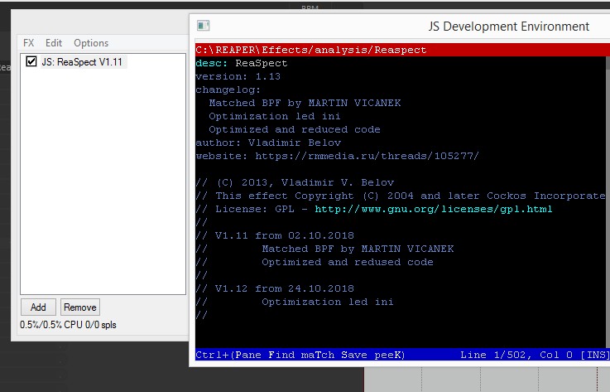Click the 'Optimized and redused code' comment
Image resolution: width=610 pixels, height=392 pixels.
click(348, 262)
